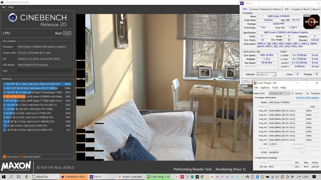Select ranking row Intel Core i7-6700HQ
321x180 pixels.
(x=37, y=117)
